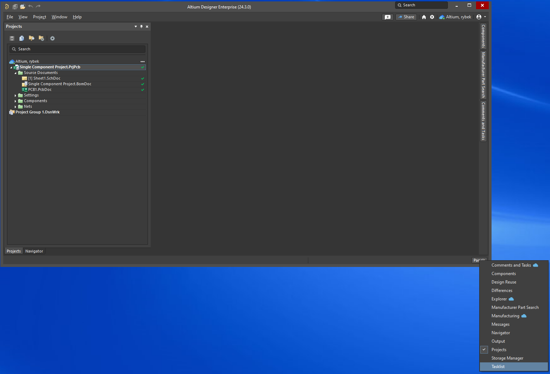Screen dimensions: 550x374
Task: Click the Projects panel search field
Action: 77,49
